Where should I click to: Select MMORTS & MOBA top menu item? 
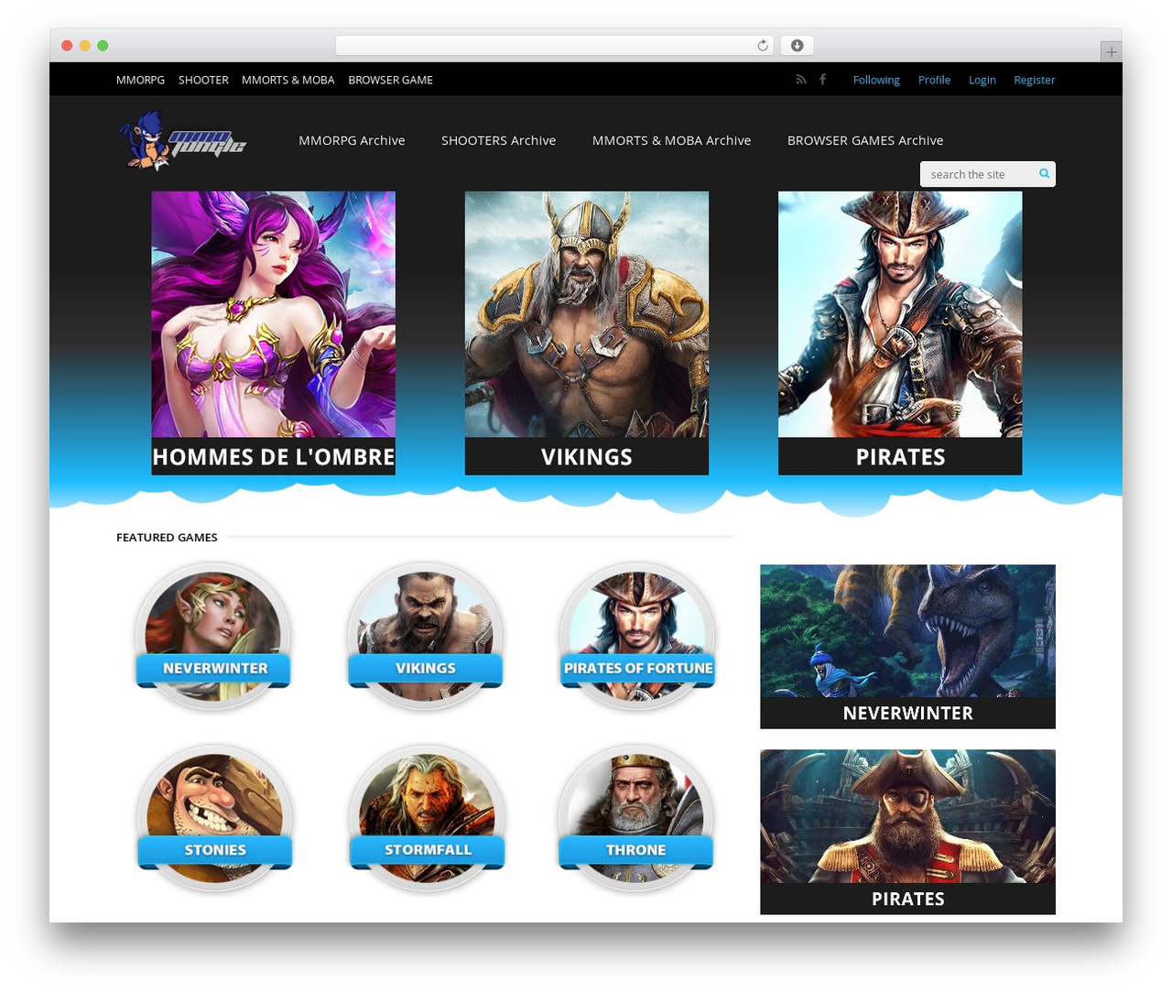click(x=288, y=80)
